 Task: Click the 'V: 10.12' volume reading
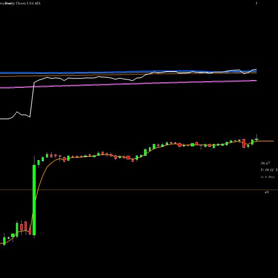(267, 170)
